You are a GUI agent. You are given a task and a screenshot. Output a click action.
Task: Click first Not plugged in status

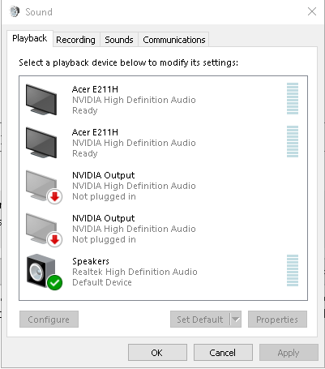coord(104,196)
